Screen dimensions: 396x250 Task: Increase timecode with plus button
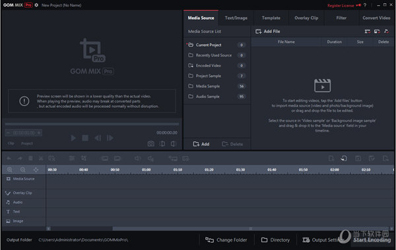[x=39, y=133]
